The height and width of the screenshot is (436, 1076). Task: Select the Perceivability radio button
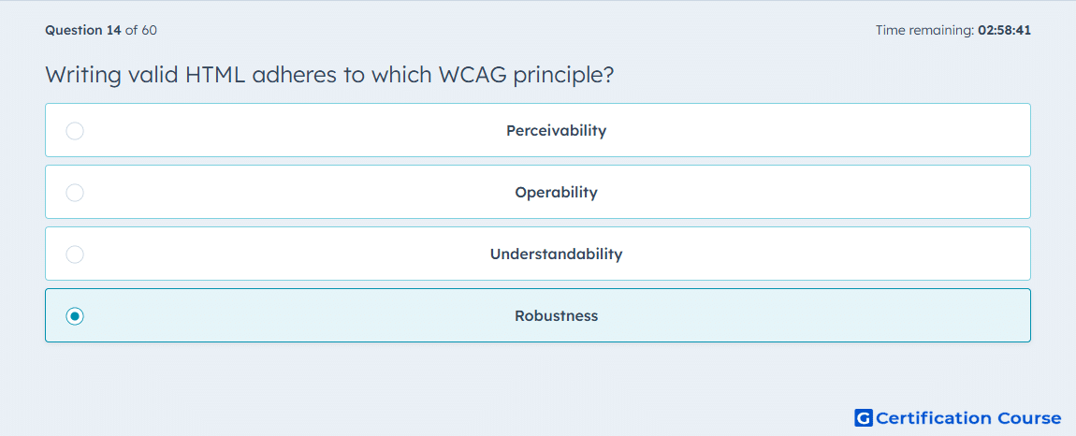point(75,130)
